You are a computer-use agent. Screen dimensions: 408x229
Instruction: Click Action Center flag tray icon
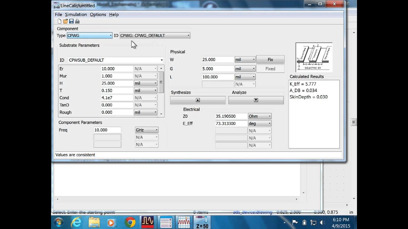295,222
